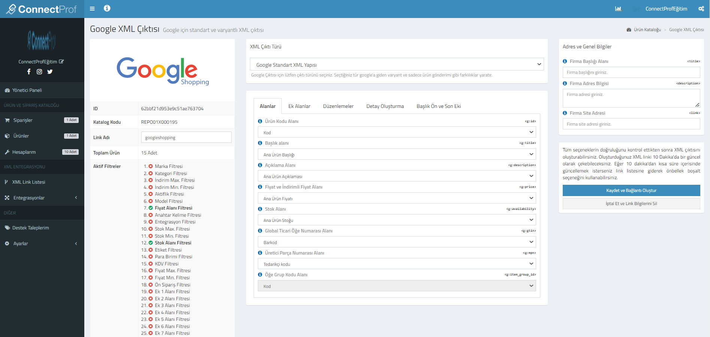Open Ürünler in sidebar

[x=42, y=136]
